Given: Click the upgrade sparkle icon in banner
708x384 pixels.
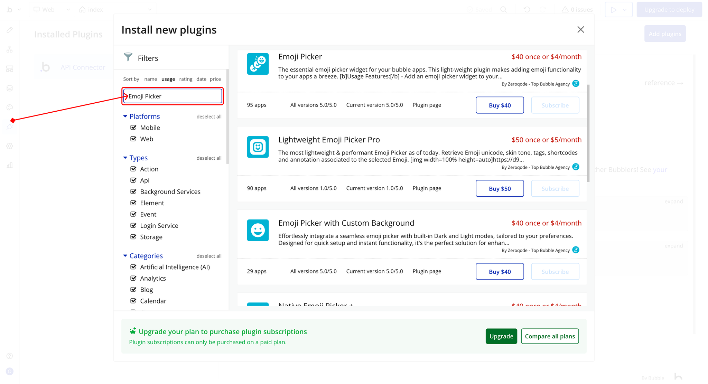Looking at the screenshot, I should click(133, 331).
